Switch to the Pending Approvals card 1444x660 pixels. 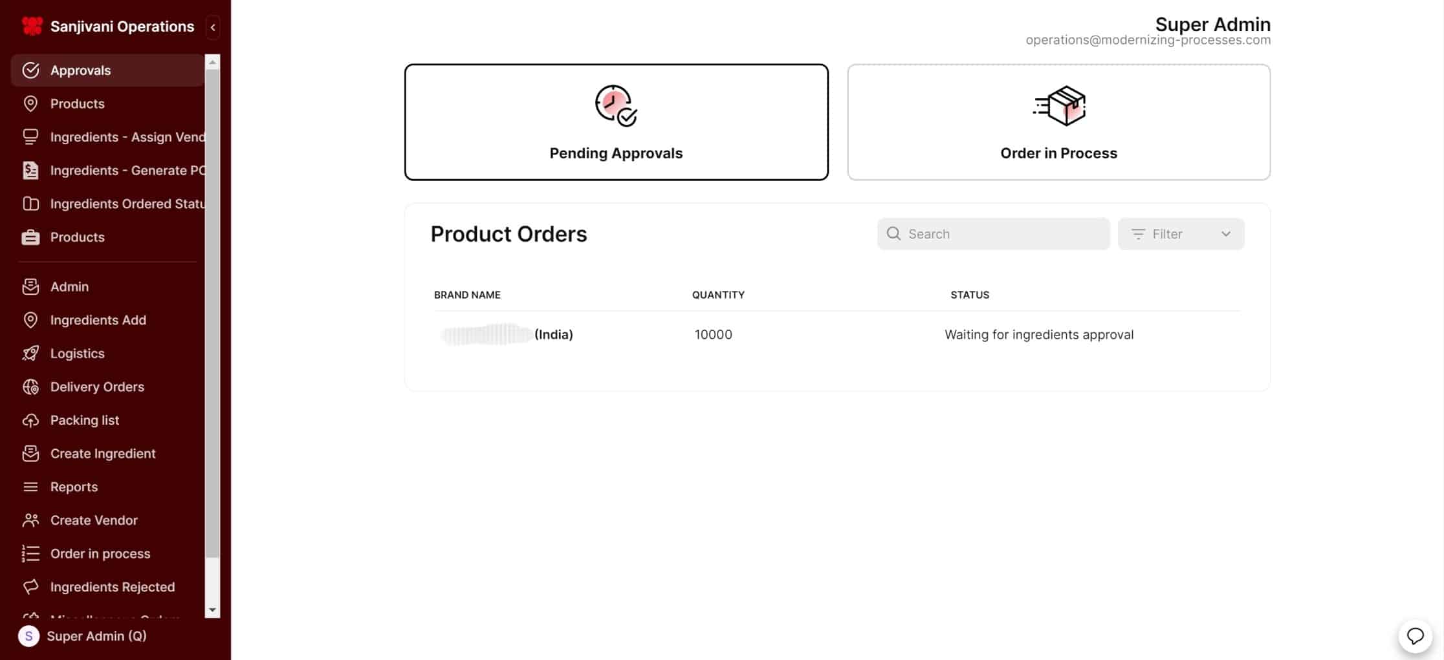tap(616, 122)
